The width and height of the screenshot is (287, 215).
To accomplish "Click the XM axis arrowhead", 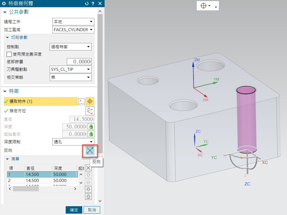I will tap(206, 96).
